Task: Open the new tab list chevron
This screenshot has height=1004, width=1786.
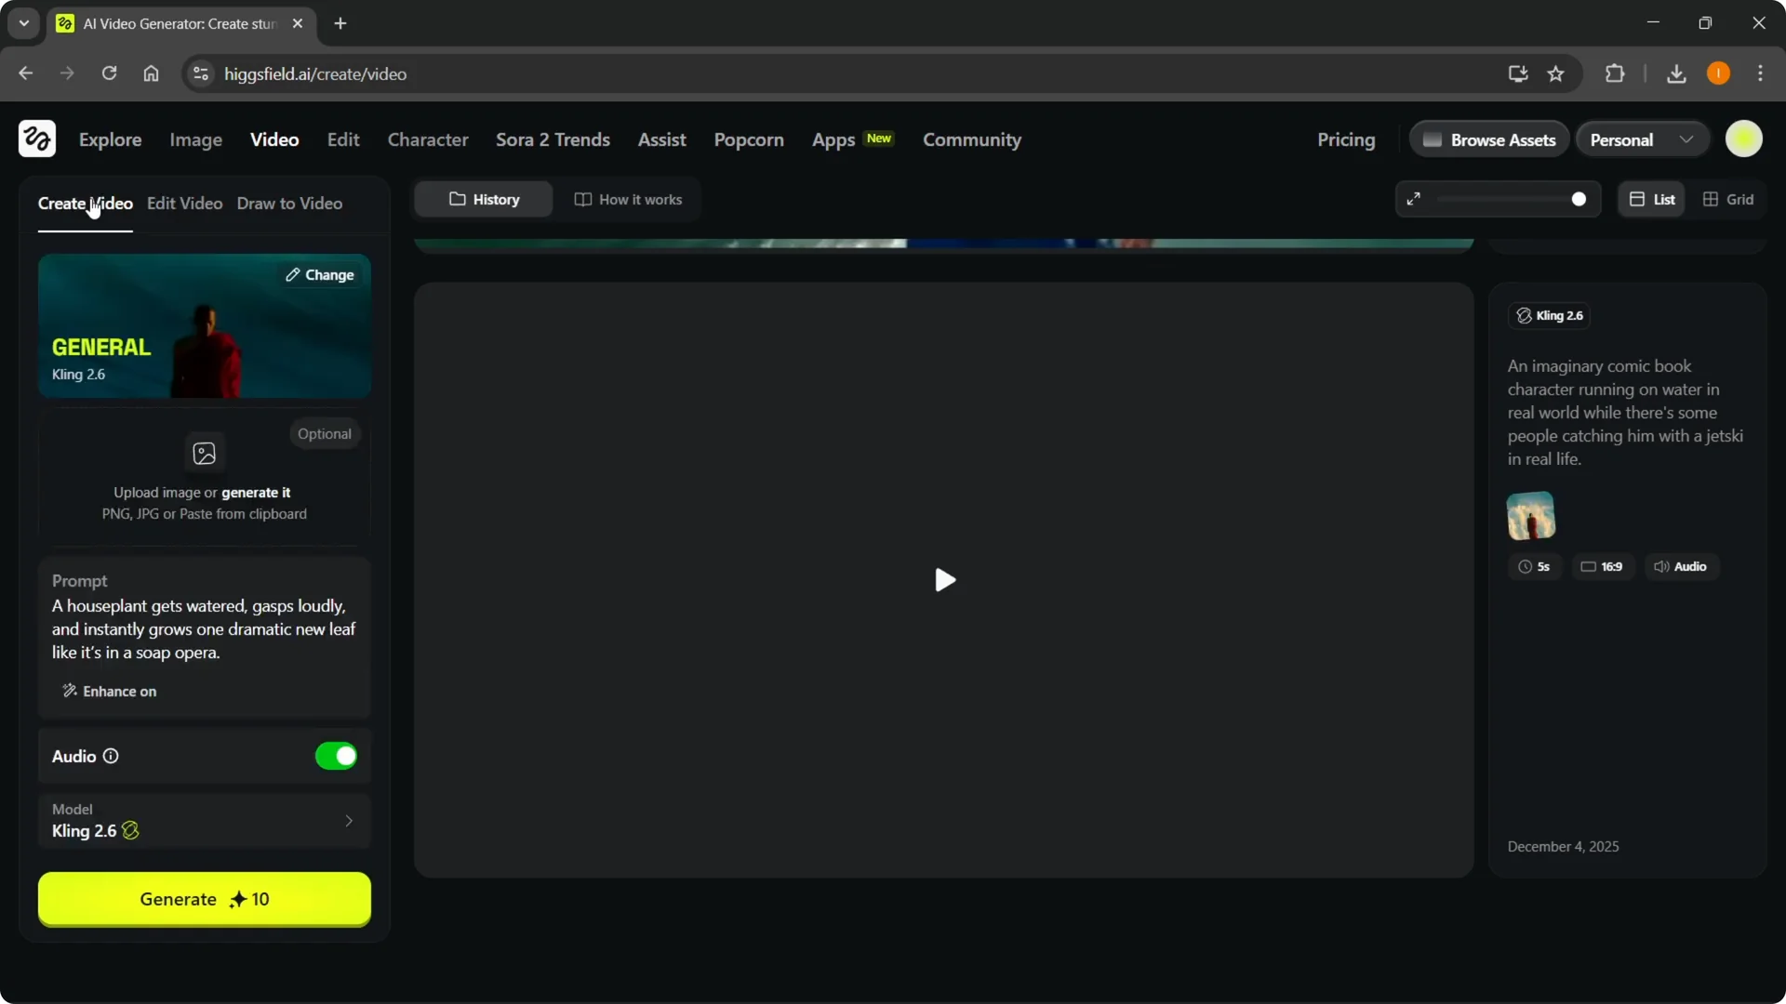Action: 23,23
